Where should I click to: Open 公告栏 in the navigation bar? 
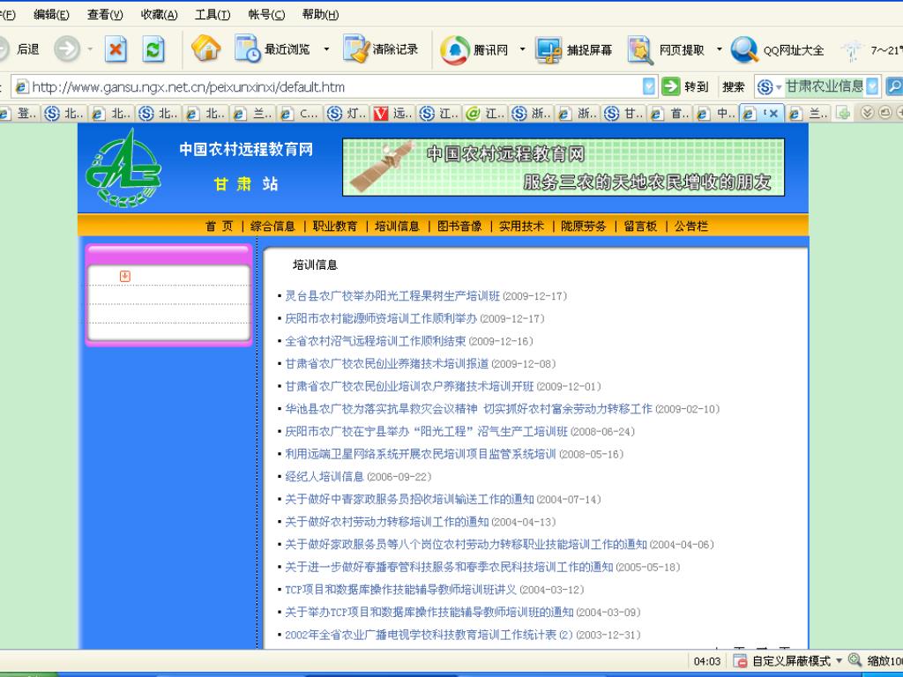click(691, 227)
